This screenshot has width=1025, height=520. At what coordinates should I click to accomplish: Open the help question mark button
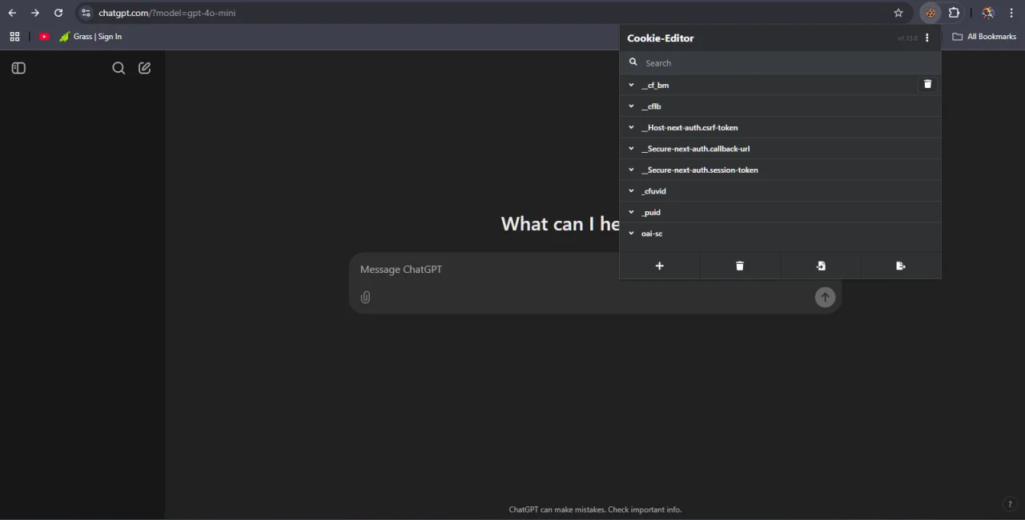pyautogui.click(x=1009, y=504)
